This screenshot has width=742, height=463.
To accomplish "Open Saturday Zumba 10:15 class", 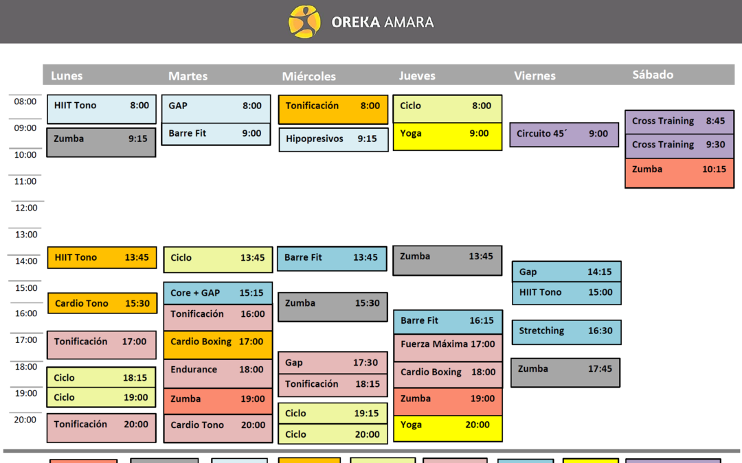I will 679,174.
